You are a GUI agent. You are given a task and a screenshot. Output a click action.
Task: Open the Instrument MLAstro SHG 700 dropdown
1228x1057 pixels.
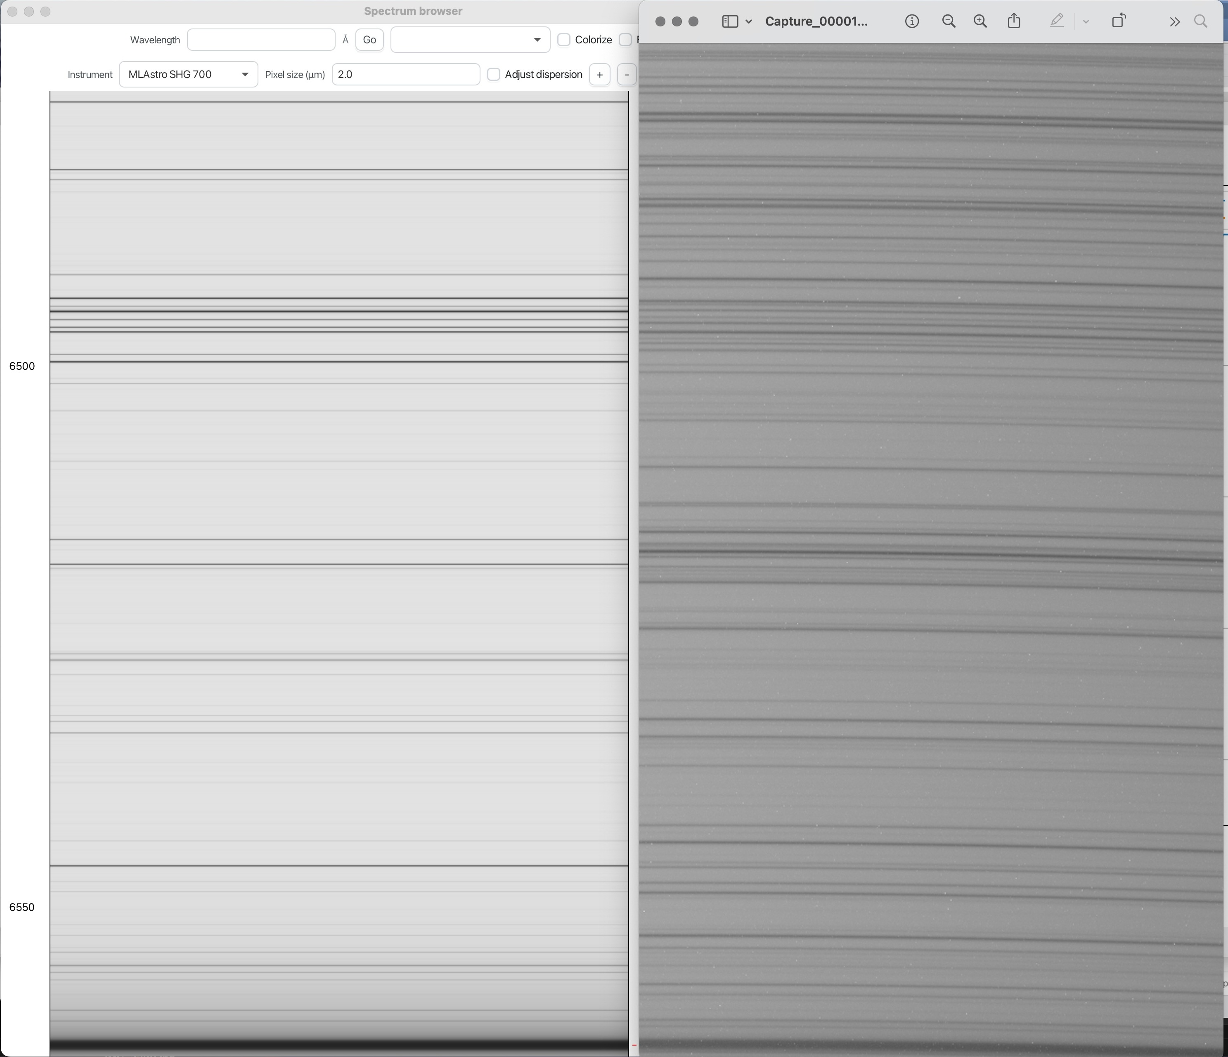point(188,75)
